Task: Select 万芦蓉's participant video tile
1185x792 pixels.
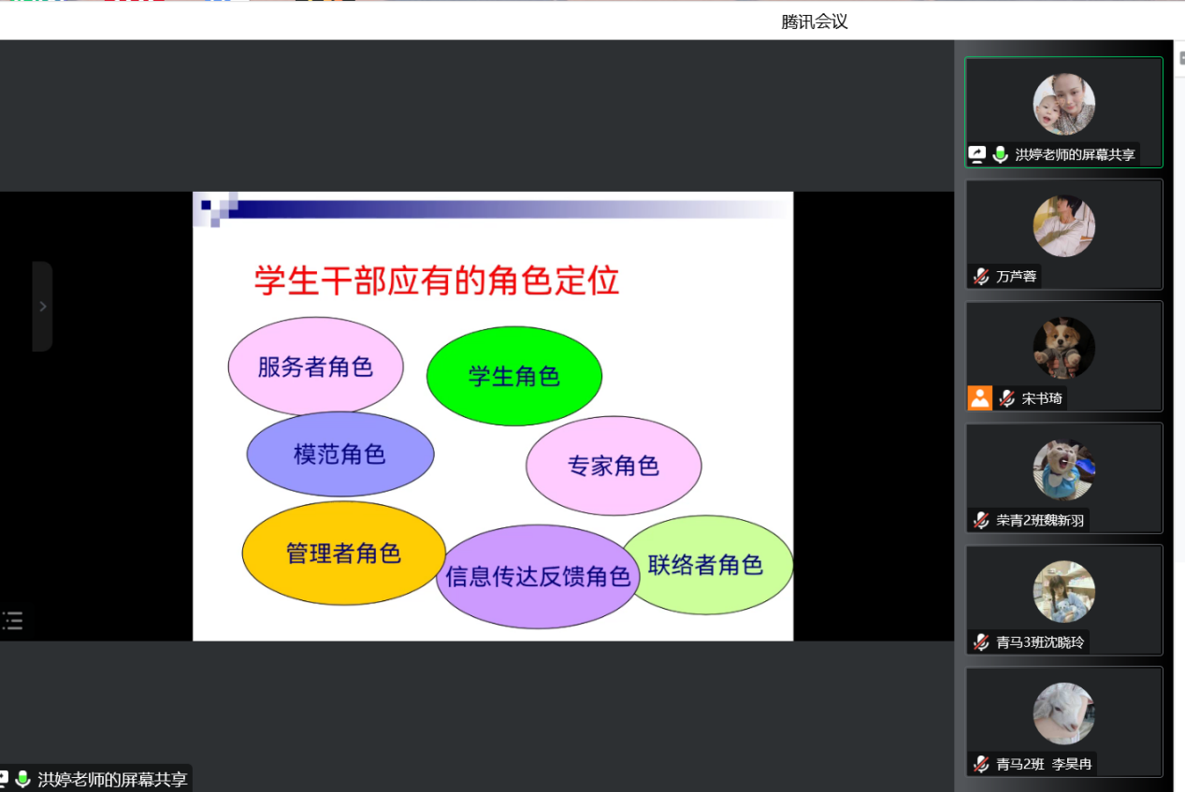Action: click(1063, 234)
